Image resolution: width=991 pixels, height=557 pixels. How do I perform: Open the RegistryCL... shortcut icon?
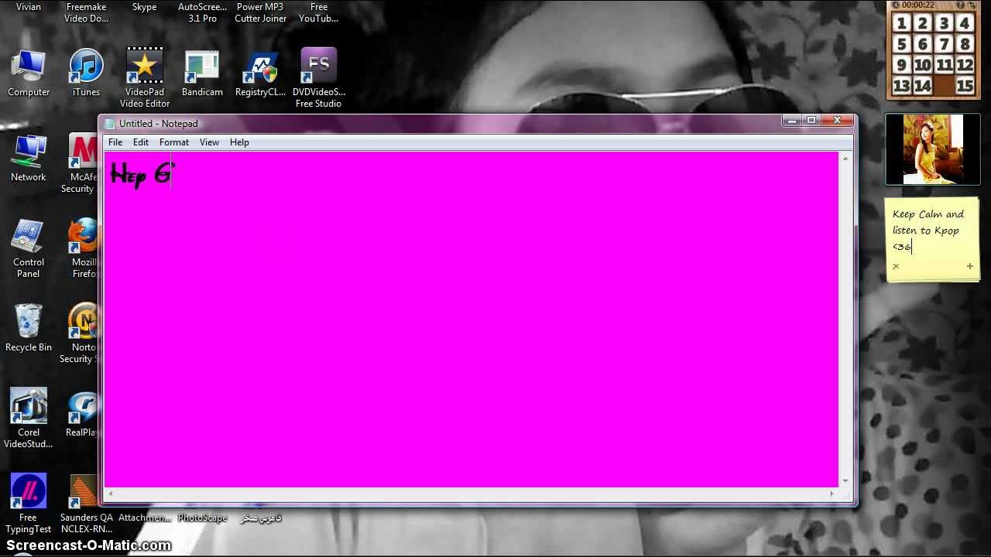tap(260, 73)
